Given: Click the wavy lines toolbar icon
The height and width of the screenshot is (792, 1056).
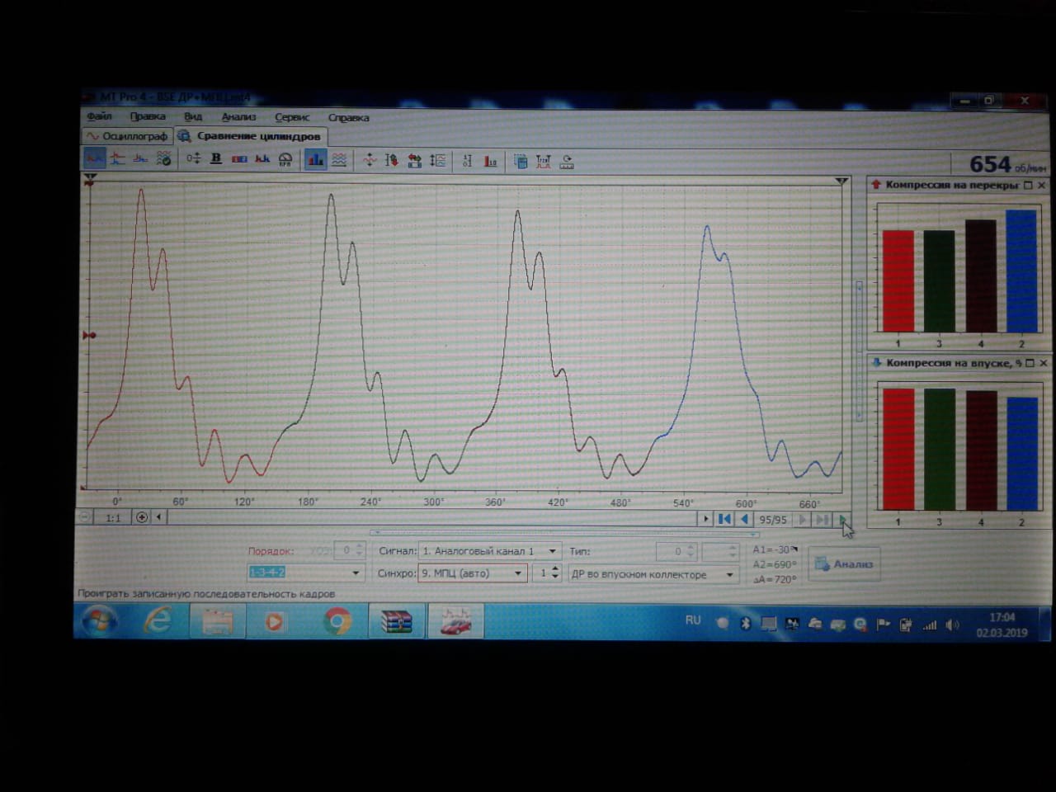Looking at the screenshot, I should [x=339, y=160].
